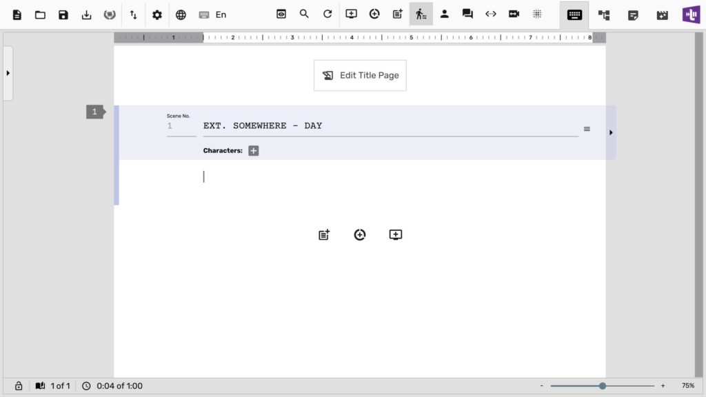Screen dimensions: 706x397
Task: Toggle the keyboard writing view
Action: click(574, 14)
